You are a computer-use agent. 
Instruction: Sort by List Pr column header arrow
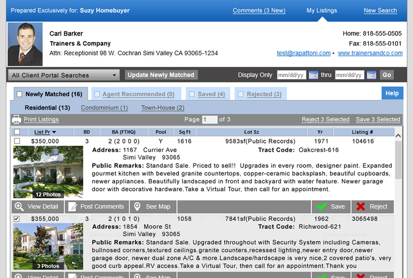point(54,132)
